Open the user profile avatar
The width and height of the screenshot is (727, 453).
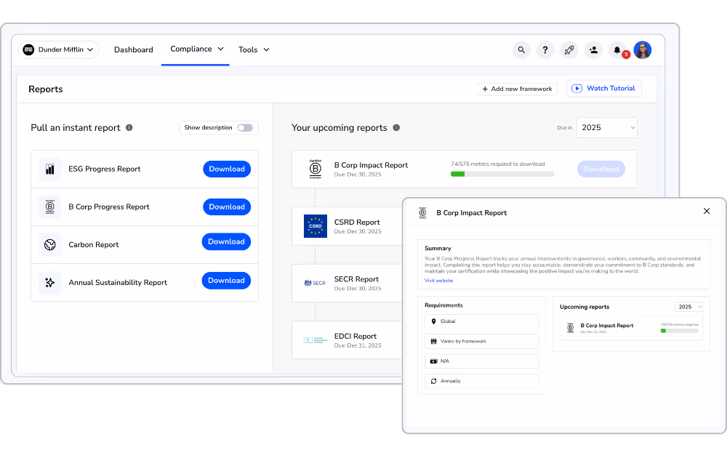pyautogui.click(x=643, y=50)
